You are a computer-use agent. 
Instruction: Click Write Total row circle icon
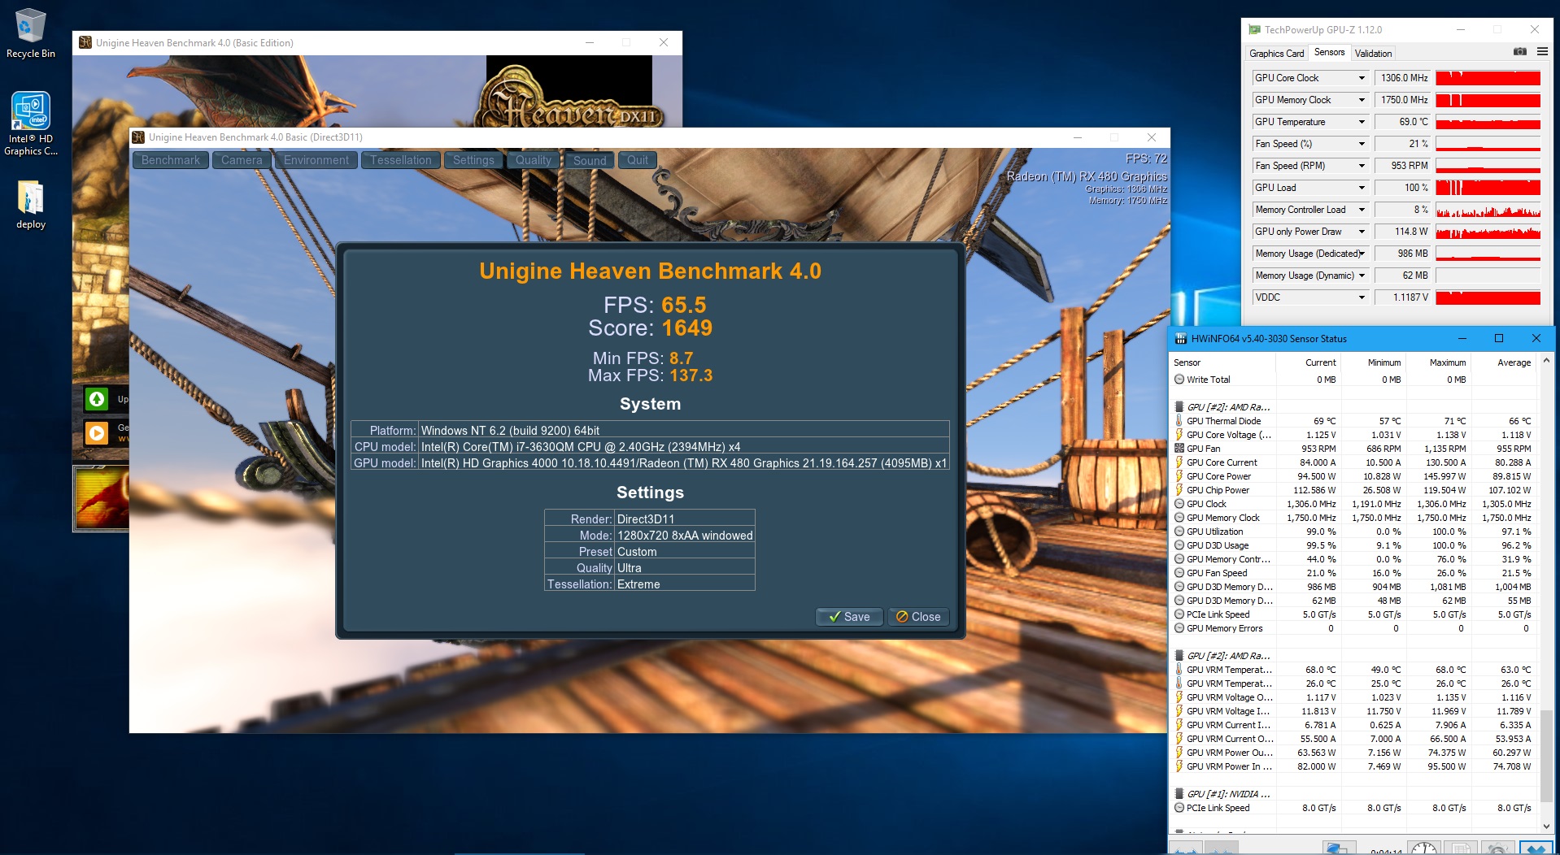coord(1179,380)
